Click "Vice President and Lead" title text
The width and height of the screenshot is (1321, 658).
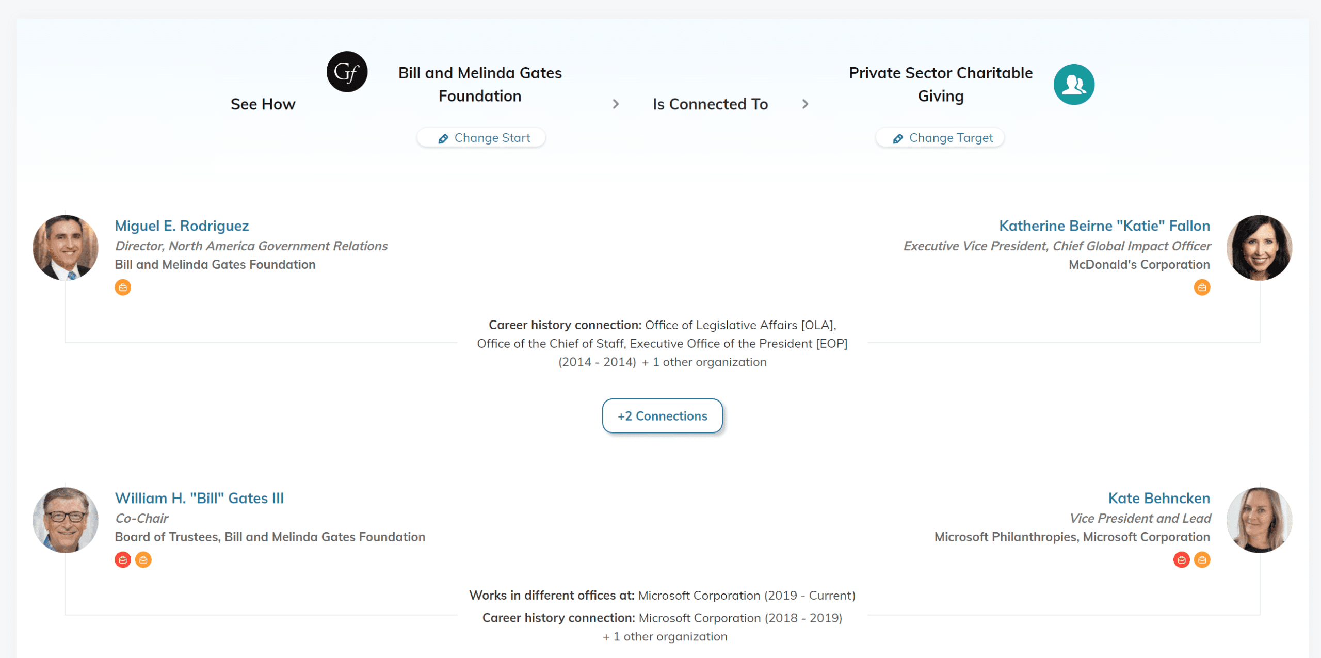[1140, 519]
